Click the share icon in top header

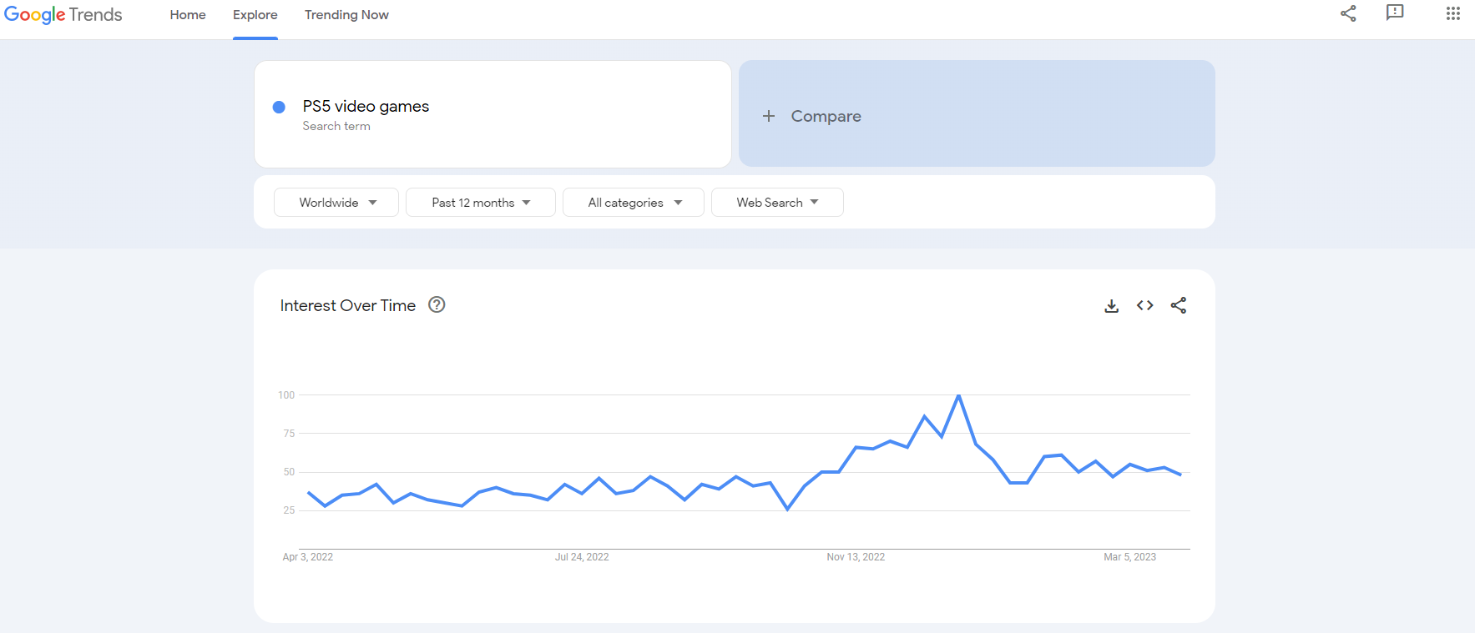pos(1348,13)
